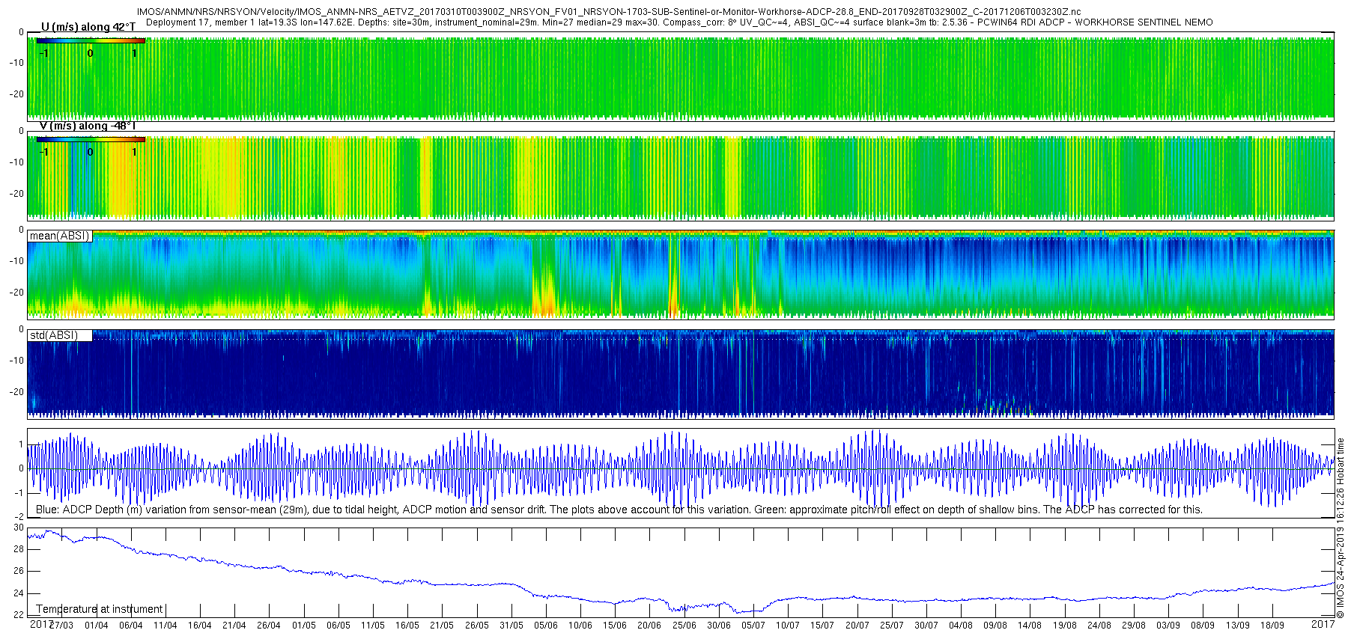Click the 10/06 date tick label
Viewport: 1348px width, 636px height.
click(x=580, y=626)
